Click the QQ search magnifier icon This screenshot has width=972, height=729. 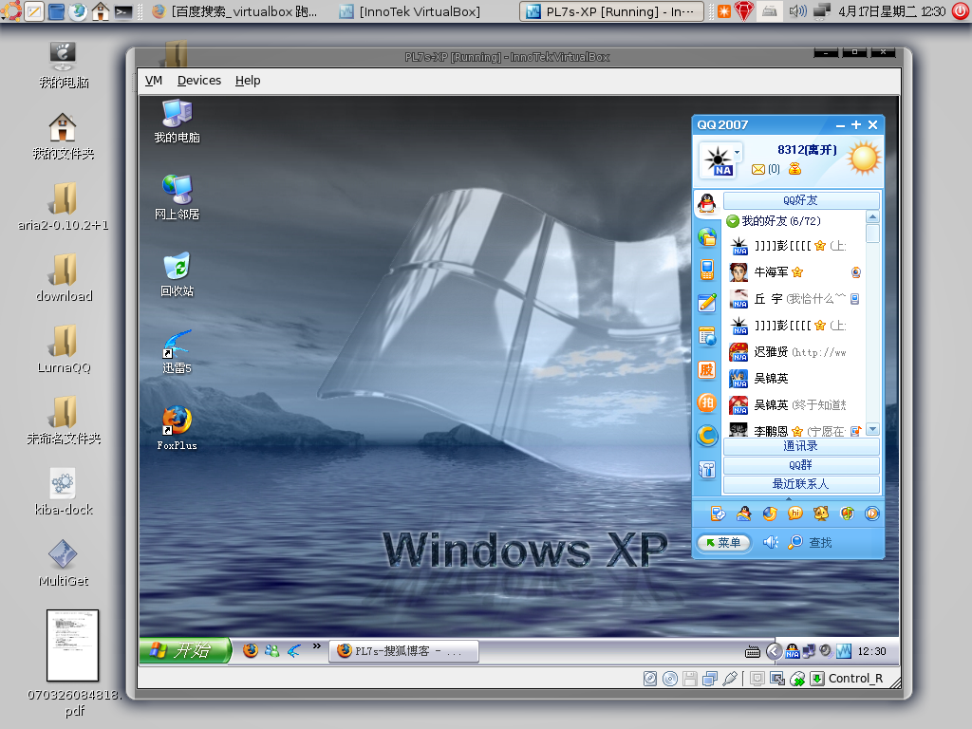(795, 543)
